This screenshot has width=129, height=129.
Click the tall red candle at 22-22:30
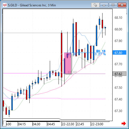(x=61, y=55)
